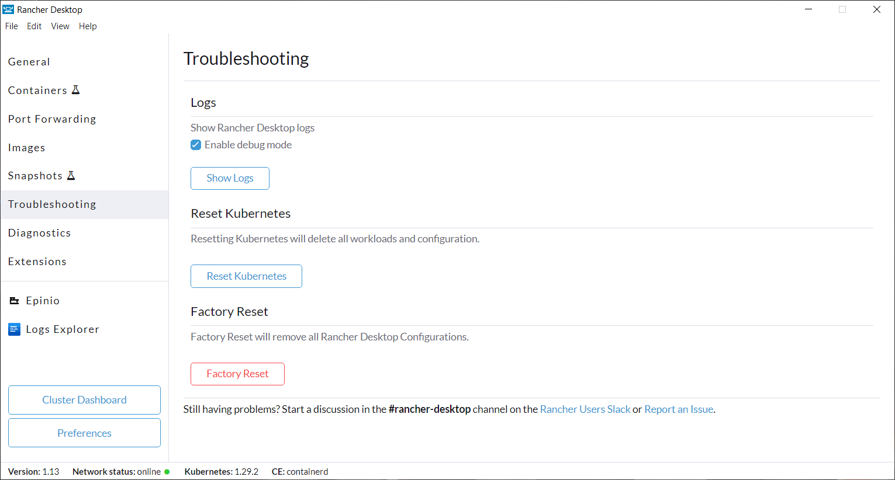Open the Cluster Dashboard

[x=84, y=400]
